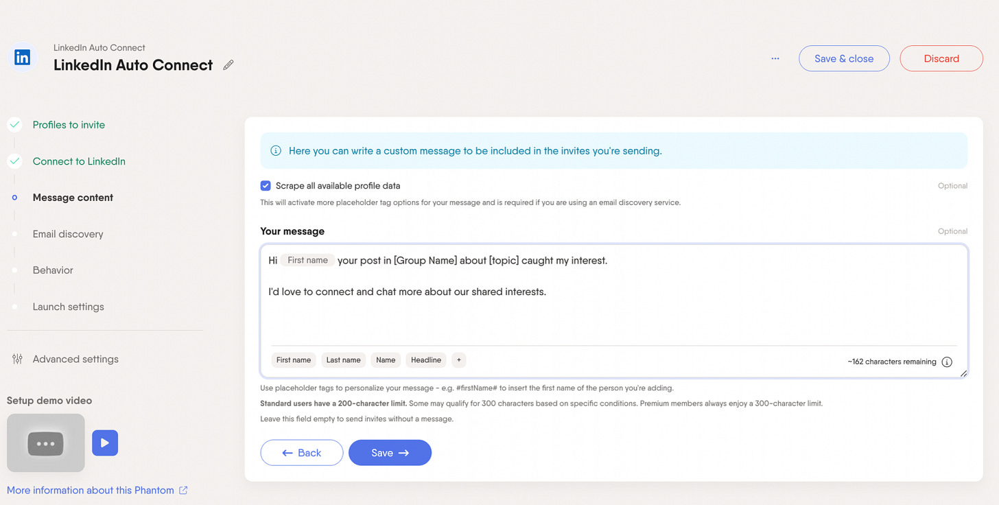Viewport: 999px width, 505px height.
Task: Play the setup demo video
Action: click(x=105, y=443)
